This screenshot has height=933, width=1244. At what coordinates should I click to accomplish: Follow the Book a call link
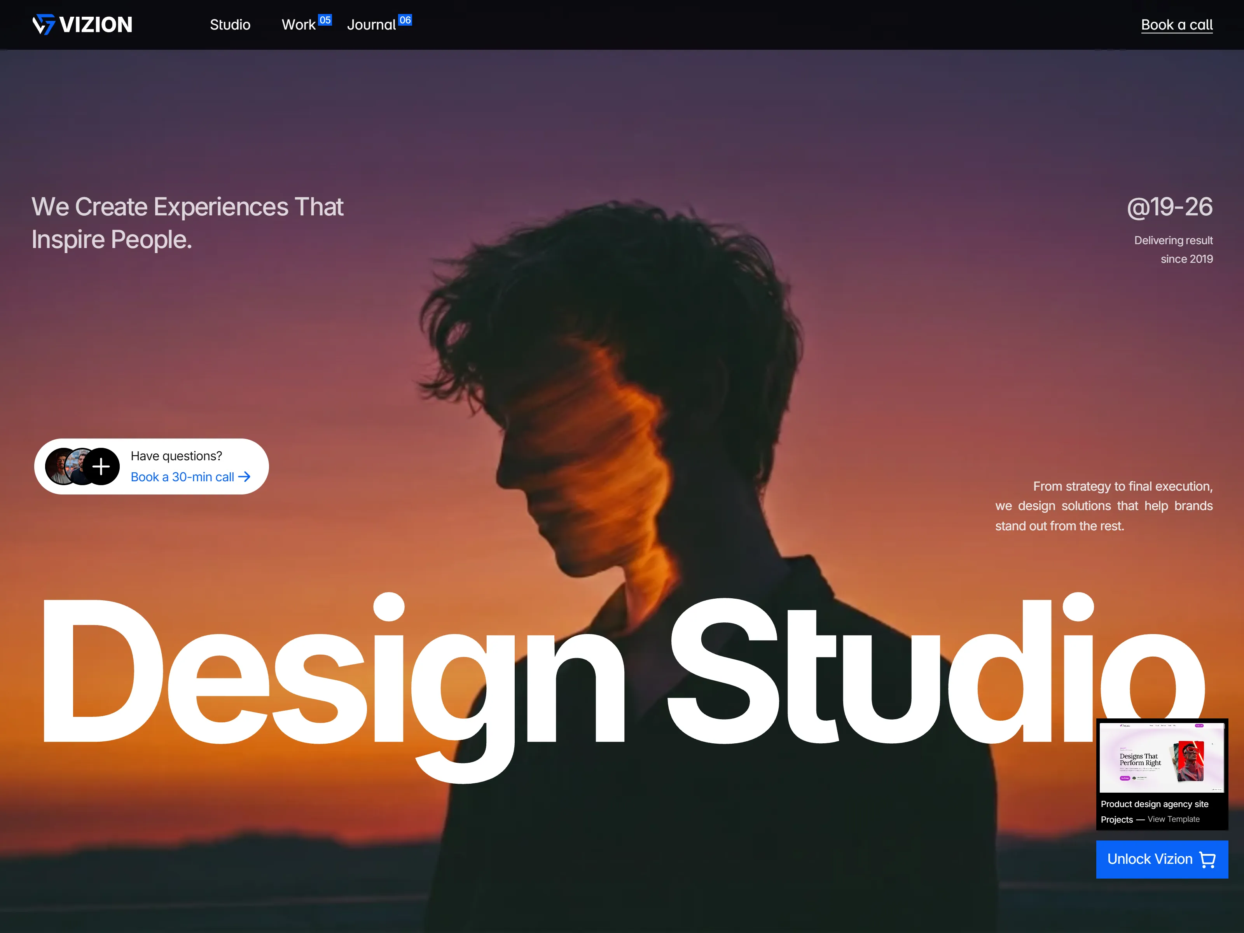click(x=1176, y=25)
